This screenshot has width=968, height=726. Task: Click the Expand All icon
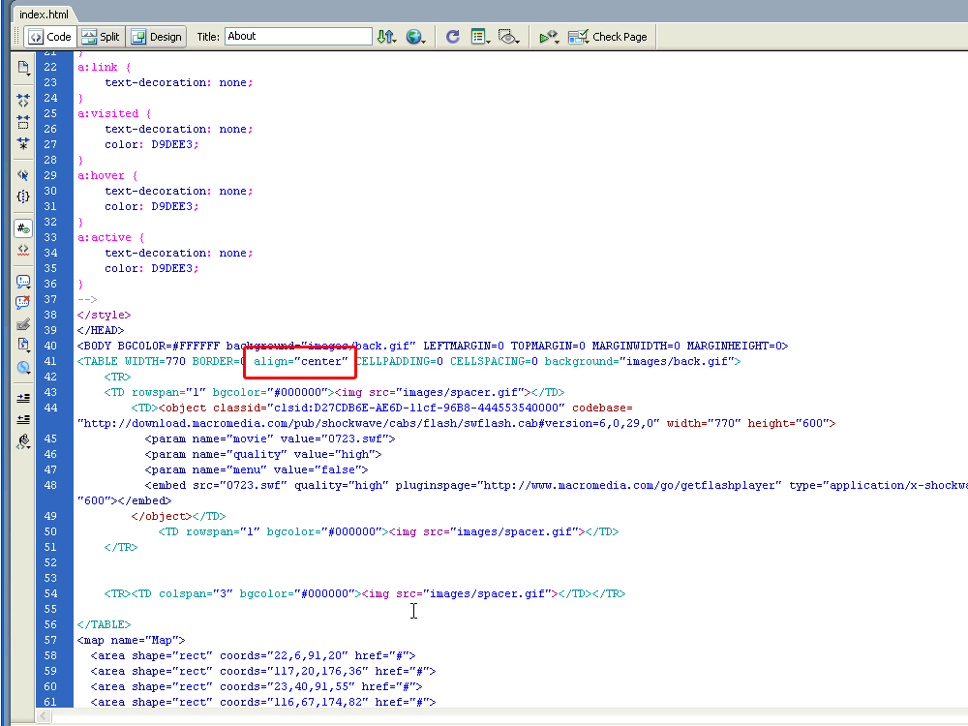click(x=23, y=143)
